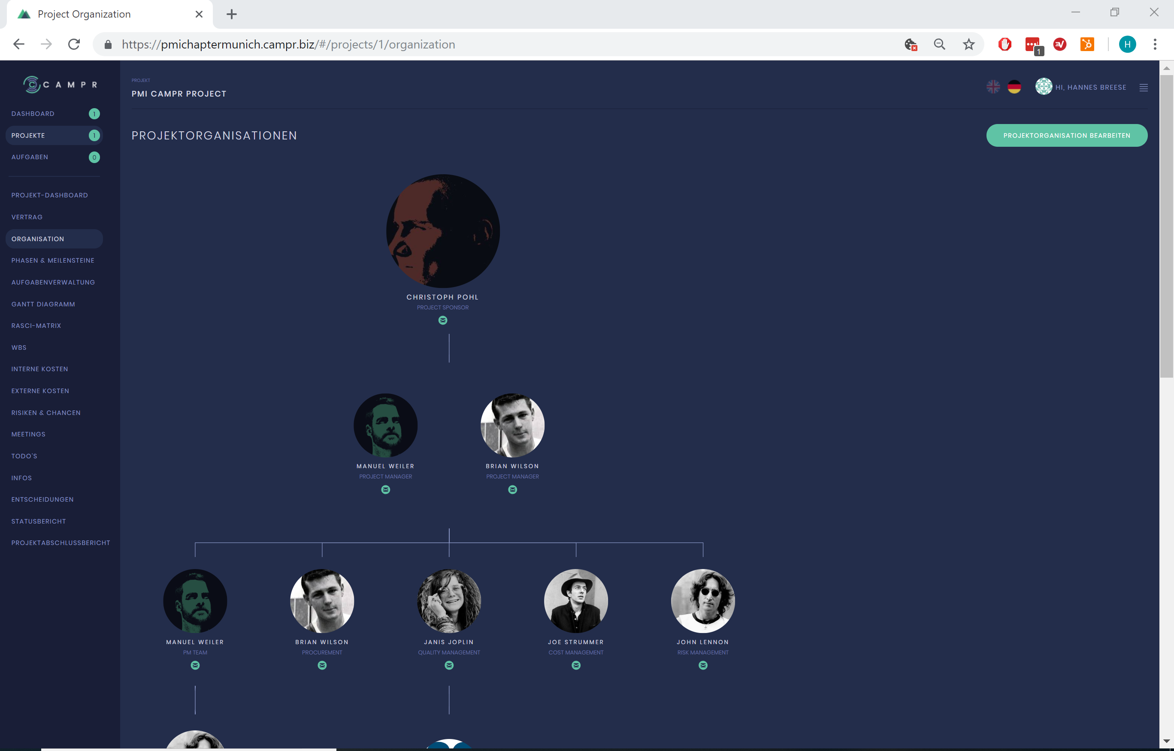Click Projektorganisation Bearbeiten button
Screen dimensions: 1174x751
pos(1067,136)
